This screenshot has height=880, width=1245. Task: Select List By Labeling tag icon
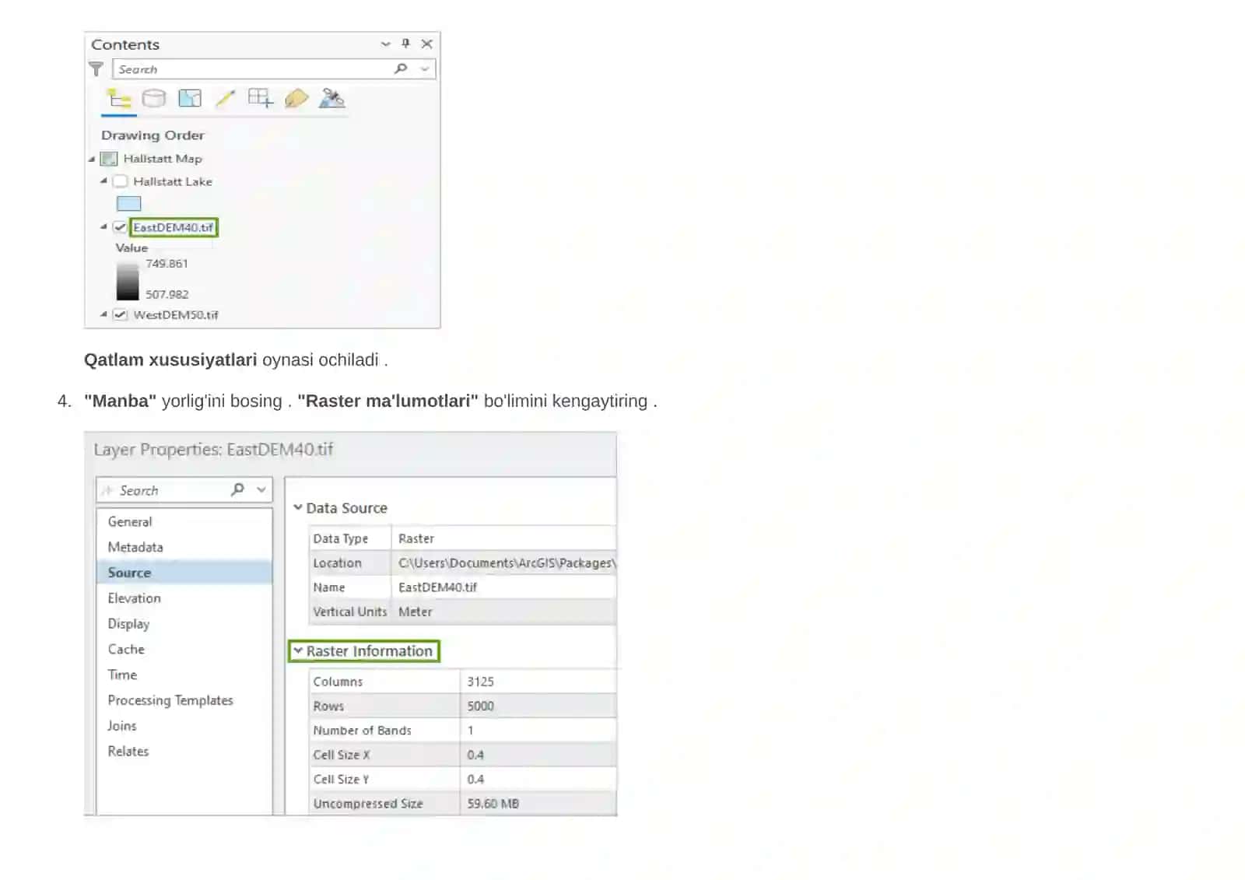296,98
